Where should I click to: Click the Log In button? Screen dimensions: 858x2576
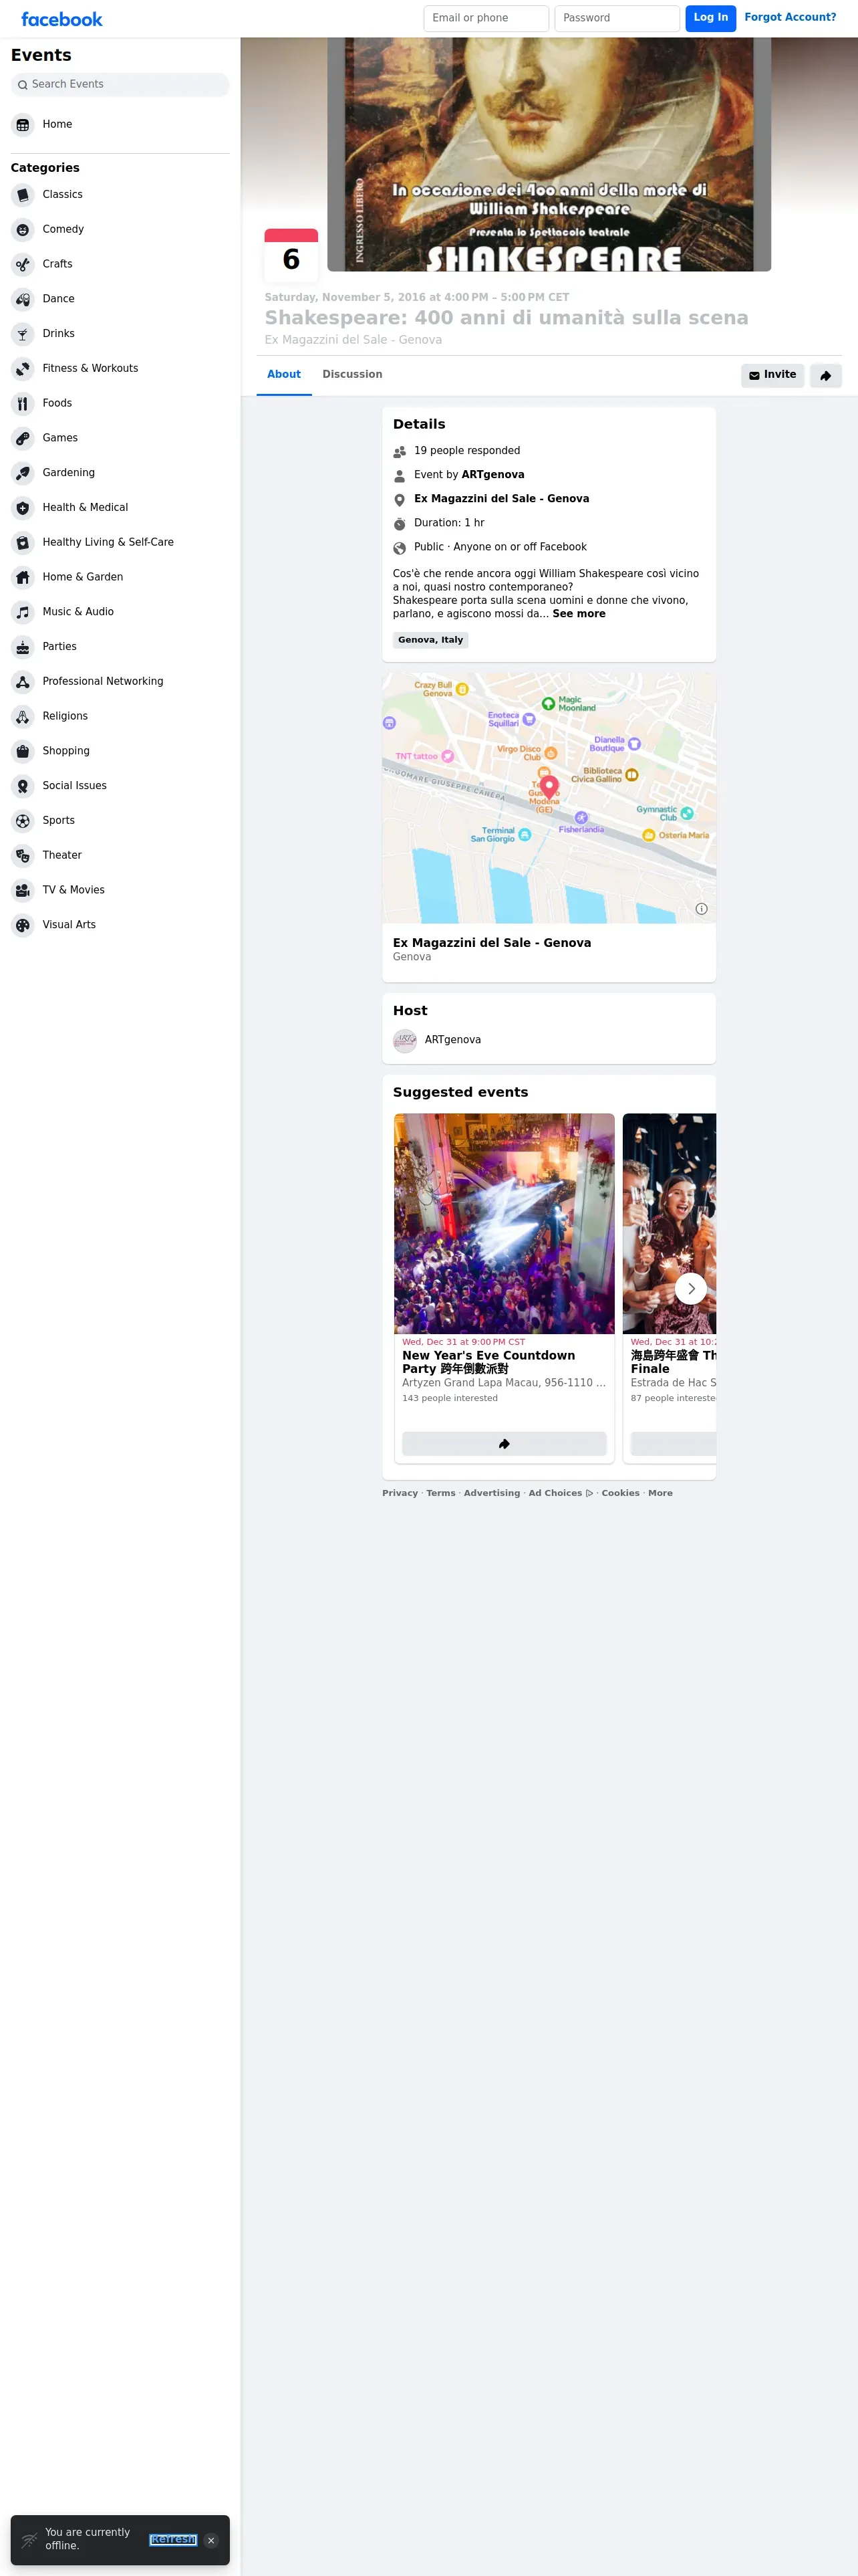(711, 18)
